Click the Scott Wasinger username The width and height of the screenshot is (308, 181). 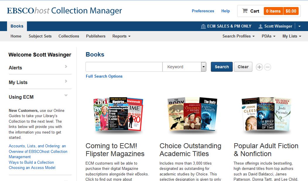tap(278, 26)
